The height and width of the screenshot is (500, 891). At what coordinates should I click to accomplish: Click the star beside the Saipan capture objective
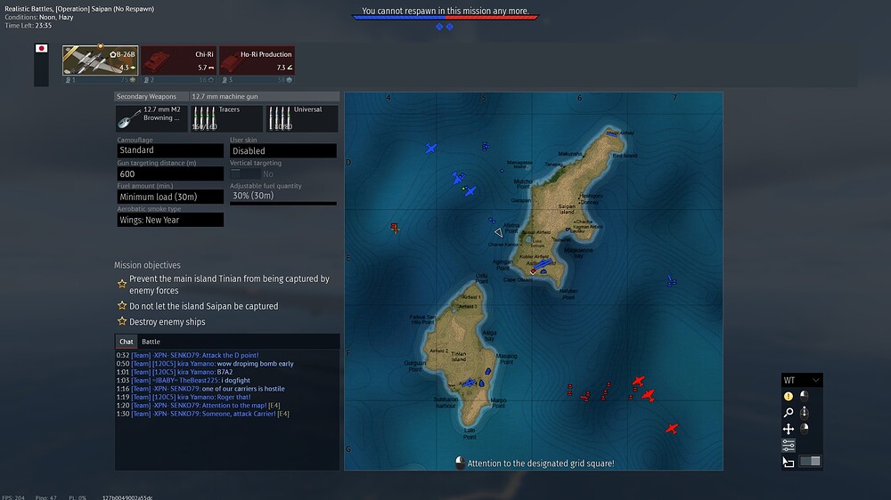[x=121, y=306]
